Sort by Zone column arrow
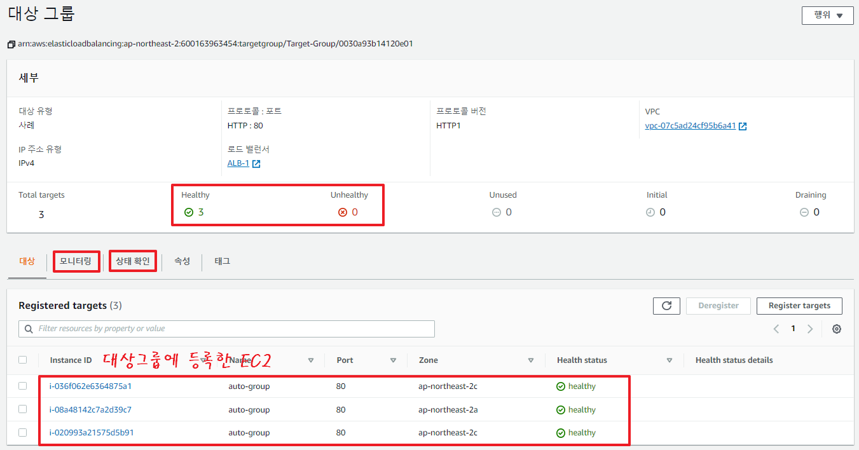This screenshot has height=450, width=859. pos(531,360)
